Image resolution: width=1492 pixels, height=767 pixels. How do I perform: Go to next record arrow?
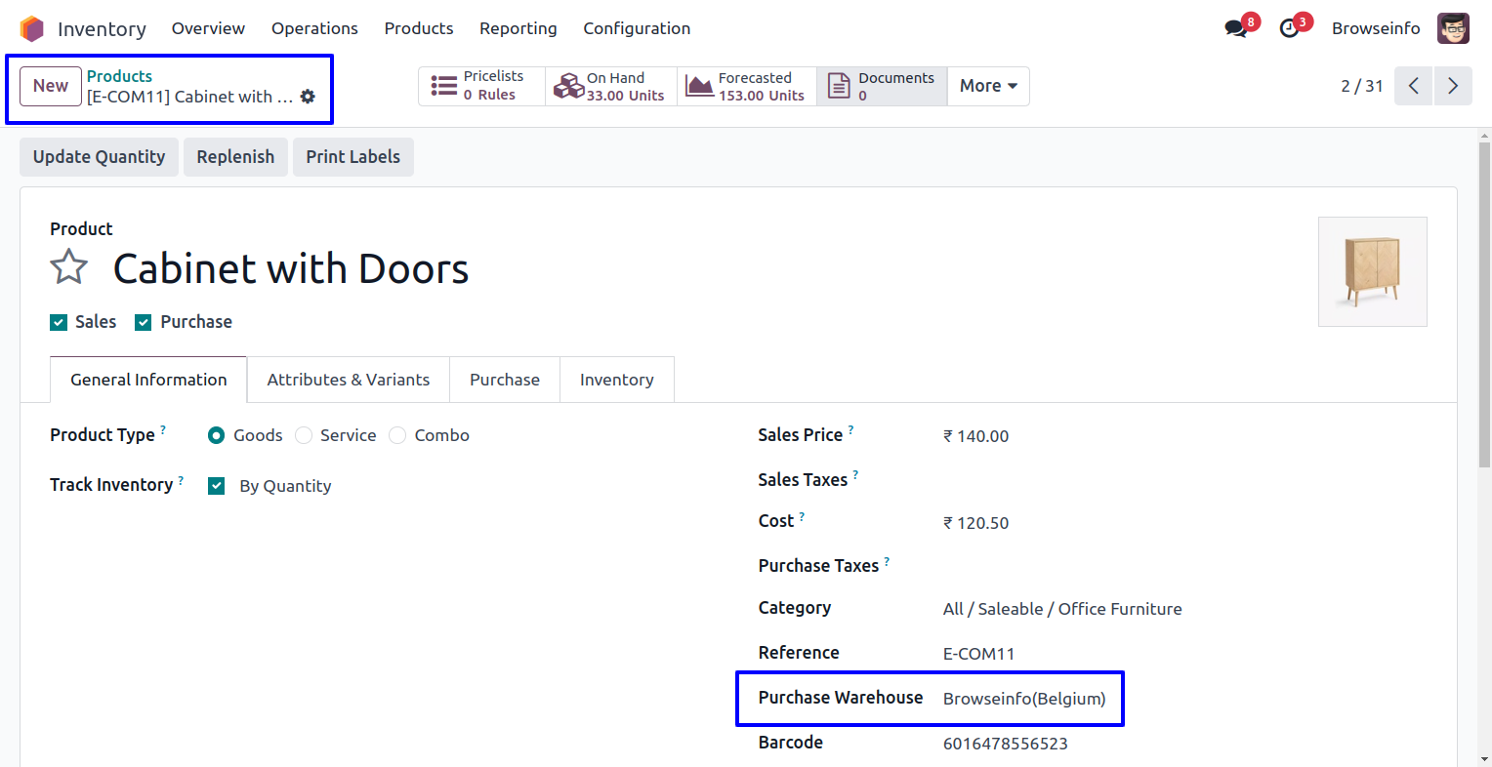click(1453, 86)
